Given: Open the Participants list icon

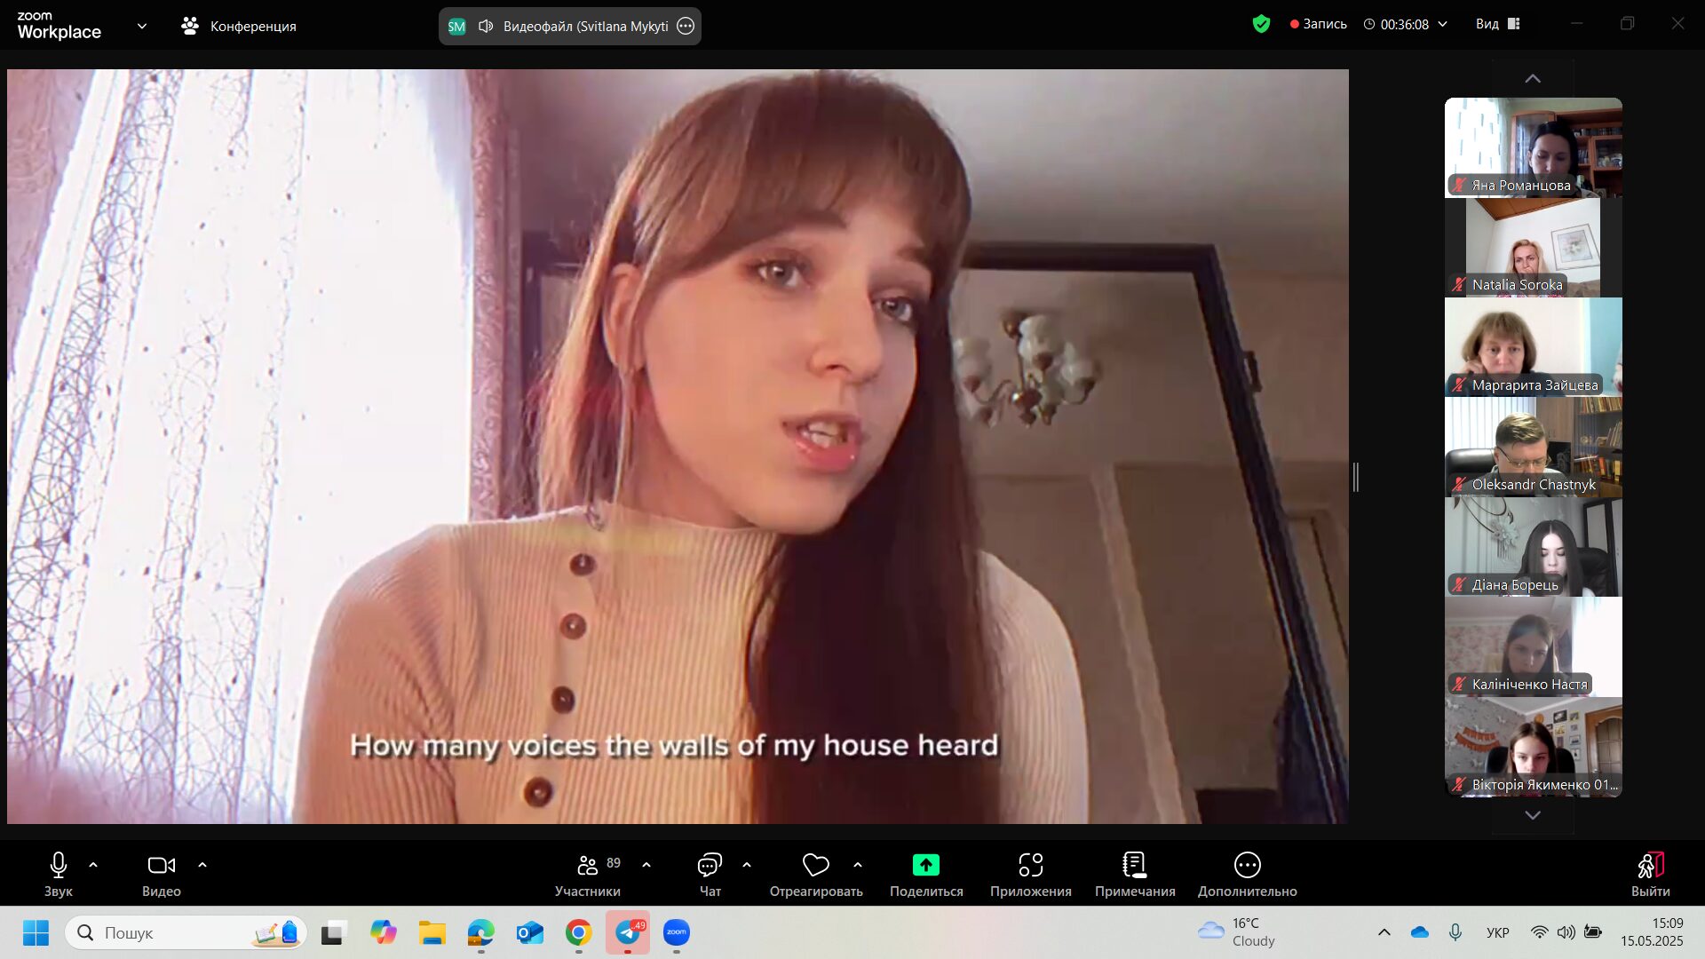Looking at the screenshot, I should point(587,865).
